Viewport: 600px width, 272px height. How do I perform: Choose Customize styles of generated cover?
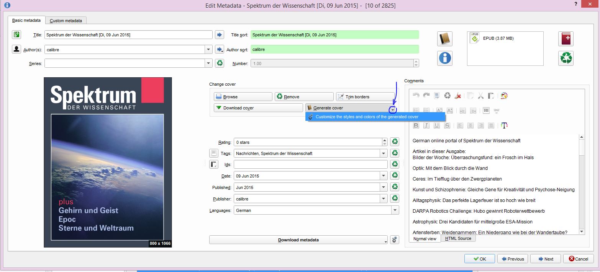click(375, 117)
